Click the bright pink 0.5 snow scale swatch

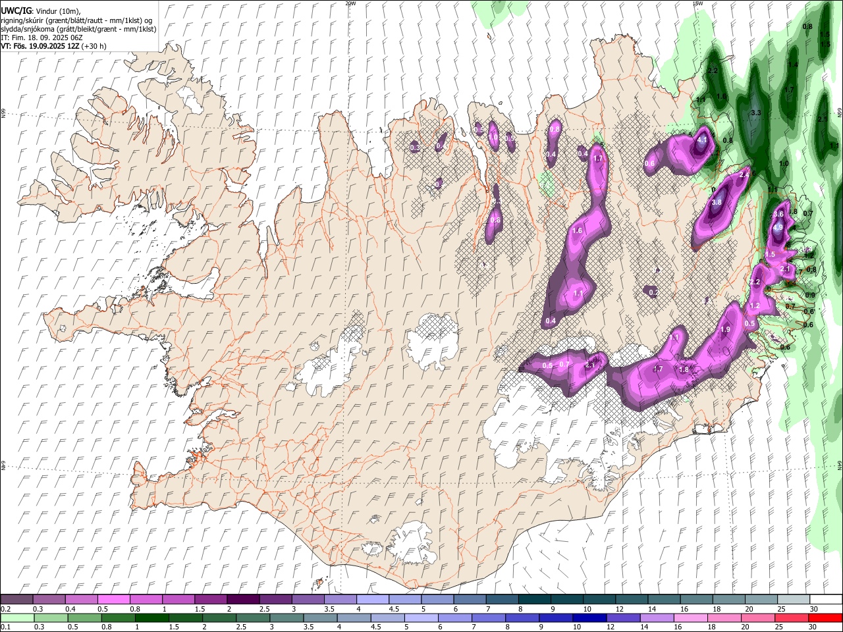coord(114,599)
